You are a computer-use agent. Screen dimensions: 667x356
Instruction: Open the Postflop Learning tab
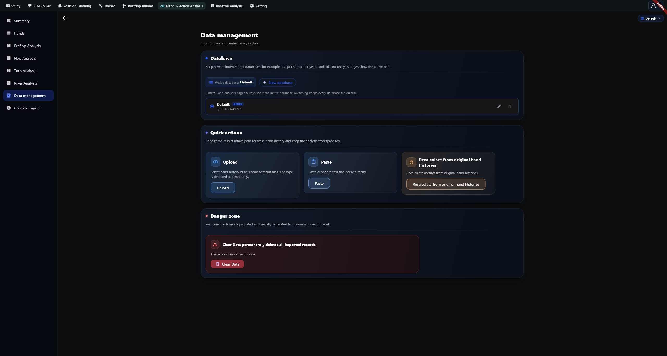pyautogui.click(x=75, y=6)
